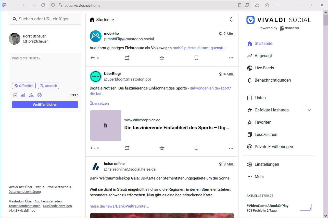This screenshot has height=218, width=328.
Task: Add a poll to the post
Action: pos(23,95)
